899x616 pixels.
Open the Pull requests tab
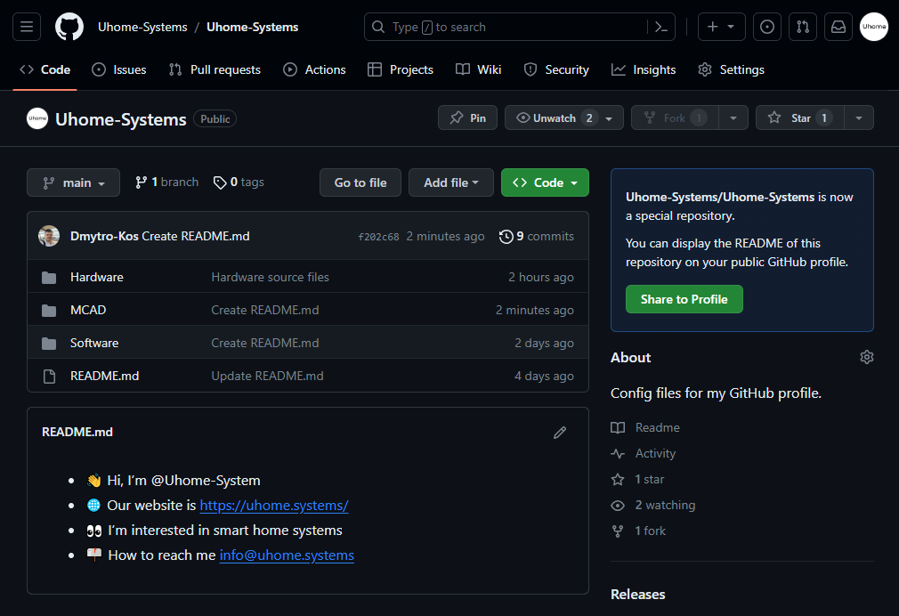coord(215,69)
